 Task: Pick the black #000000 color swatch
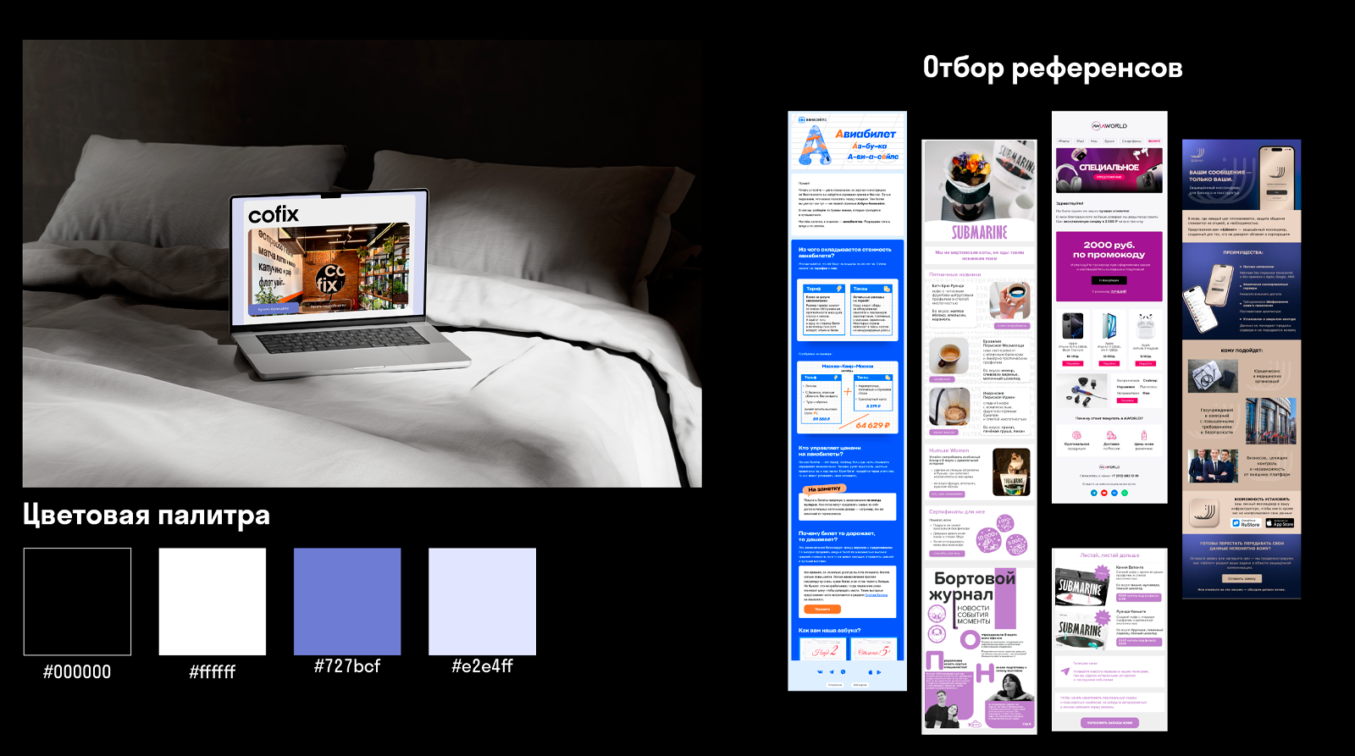(x=77, y=601)
